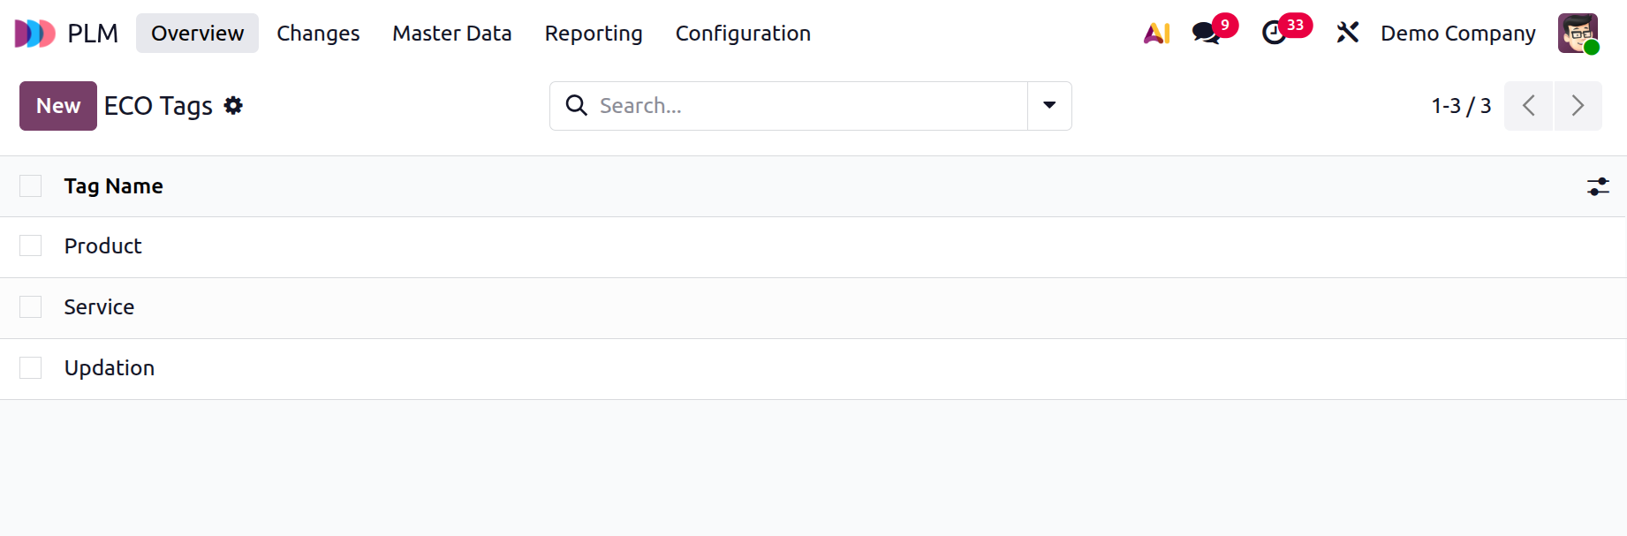Screen dimensions: 1627x536
Task: Go to the next page arrow
Action: (1578, 106)
